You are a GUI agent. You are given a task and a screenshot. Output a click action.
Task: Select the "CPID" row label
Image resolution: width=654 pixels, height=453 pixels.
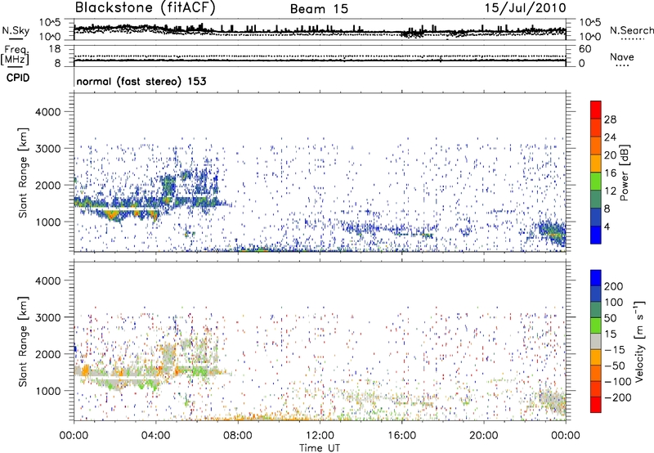18,78
